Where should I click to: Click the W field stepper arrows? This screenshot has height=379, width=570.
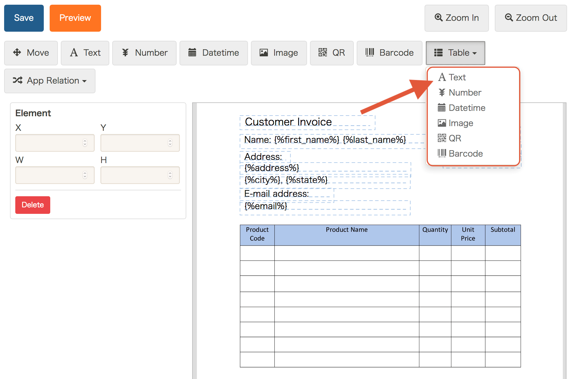click(x=85, y=175)
